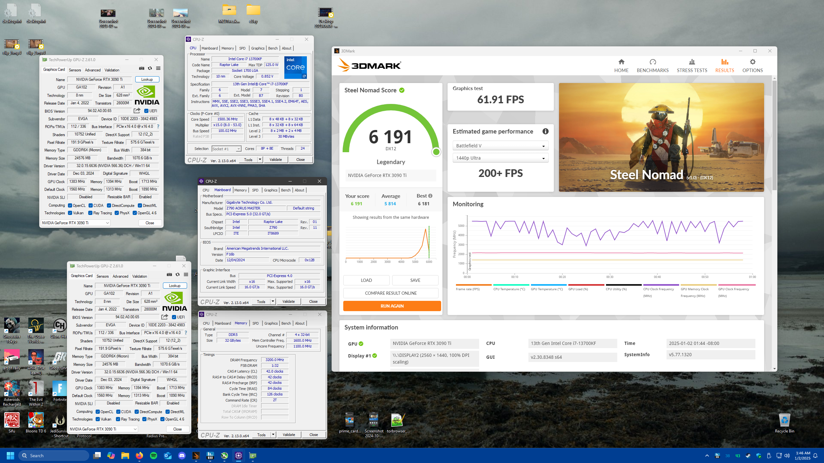Image resolution: width=824 pixels, height=463 pixels.
Task: Click screenshot camera icon in lower GPU-Z window
Action: (x=169, y=274)
